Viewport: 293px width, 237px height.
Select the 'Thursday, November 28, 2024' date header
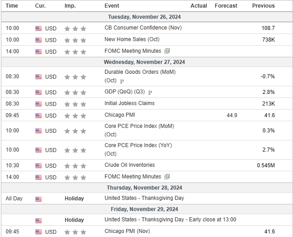[x=144, y=188]
